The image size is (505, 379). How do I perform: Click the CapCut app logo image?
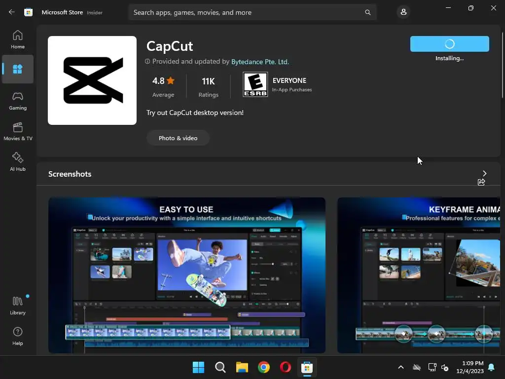coord(92,80)
